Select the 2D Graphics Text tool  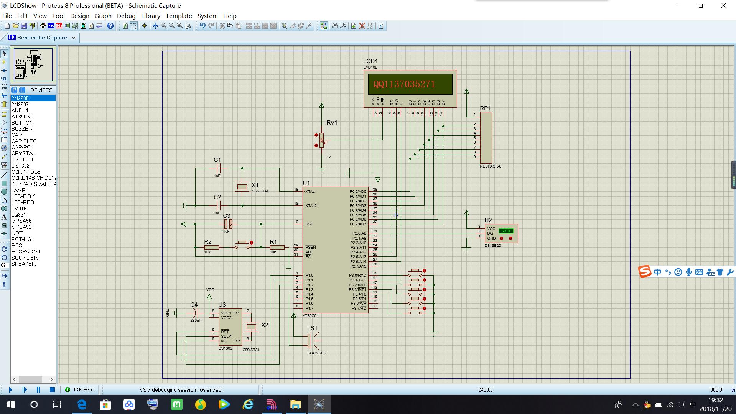(4, 217)
